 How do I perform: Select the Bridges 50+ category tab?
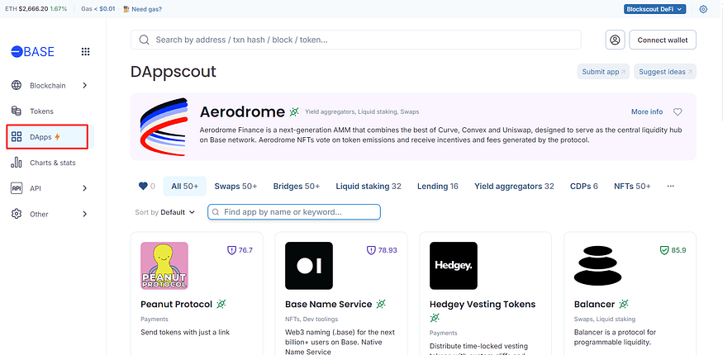(x=297, y=186)
